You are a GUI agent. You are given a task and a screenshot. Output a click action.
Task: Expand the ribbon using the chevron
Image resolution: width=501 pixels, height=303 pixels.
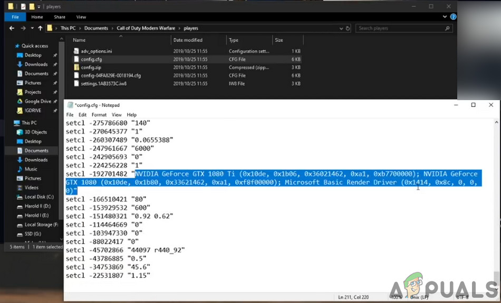coord(446,17)
